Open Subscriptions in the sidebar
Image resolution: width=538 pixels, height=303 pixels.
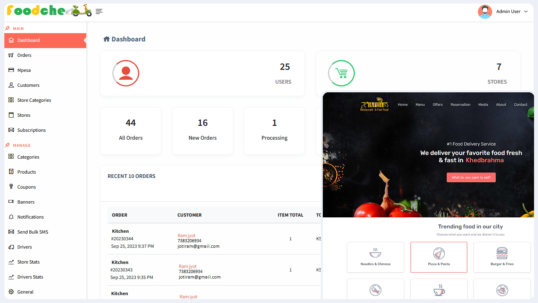click(31, 130)
